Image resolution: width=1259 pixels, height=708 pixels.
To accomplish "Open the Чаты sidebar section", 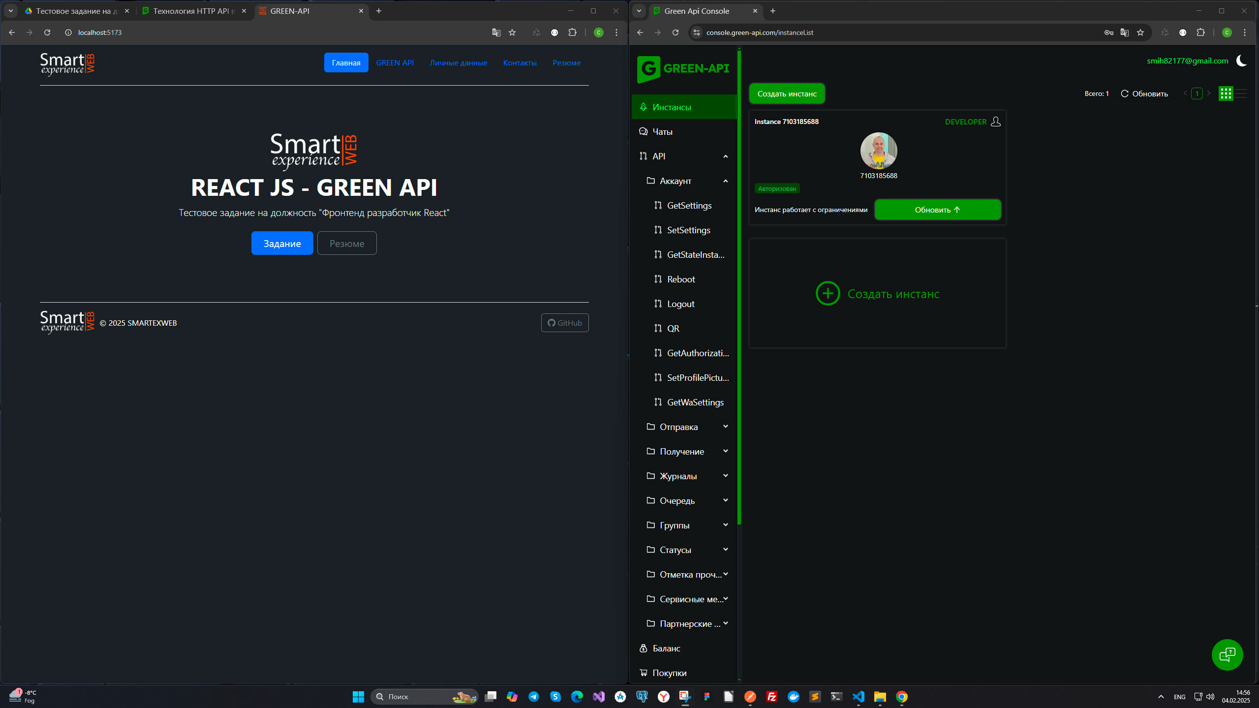I will pyautogui.click(x=662, y=132).
